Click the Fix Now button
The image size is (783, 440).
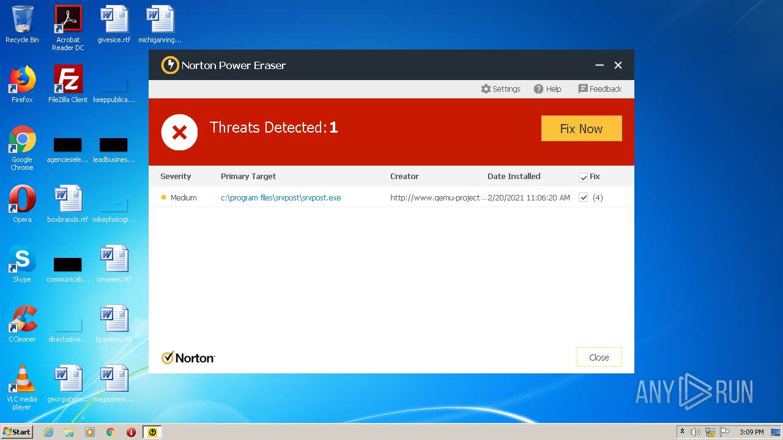pyautogui.click(x=581, y=128)
